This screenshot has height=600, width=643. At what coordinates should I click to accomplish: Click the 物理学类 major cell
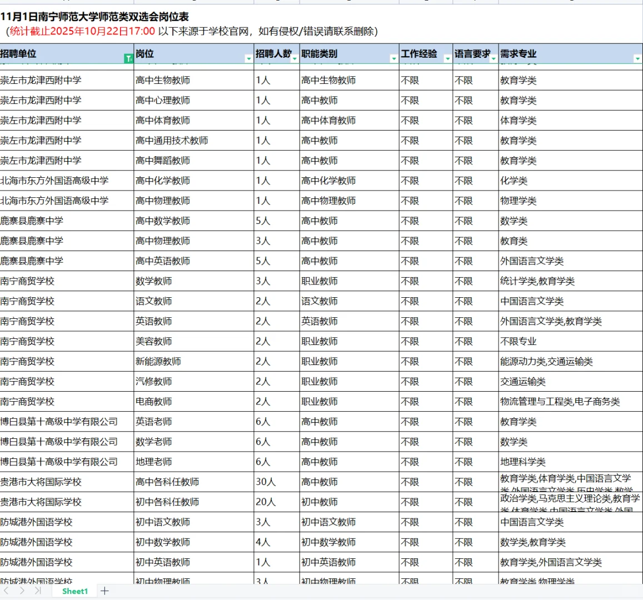(570, 201)
